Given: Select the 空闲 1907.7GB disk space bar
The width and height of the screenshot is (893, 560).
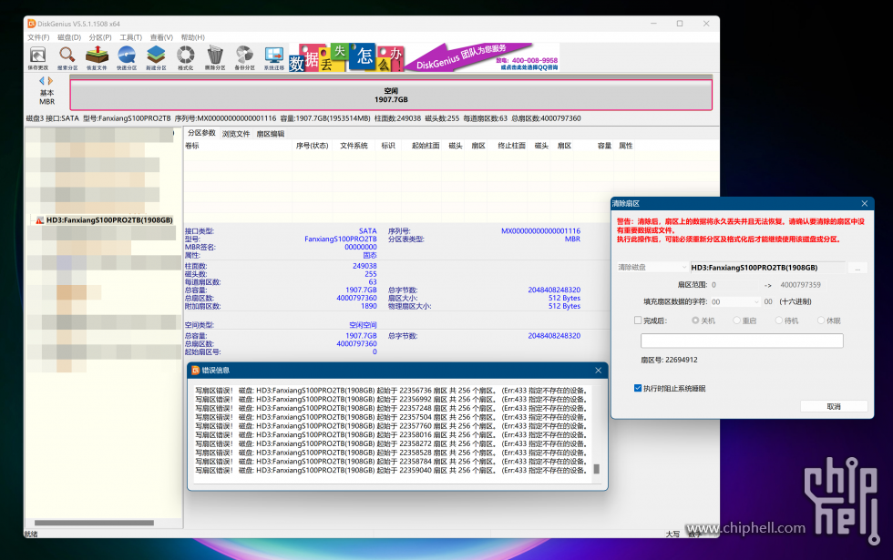Looking at the screenshot, I should point(391,95).
